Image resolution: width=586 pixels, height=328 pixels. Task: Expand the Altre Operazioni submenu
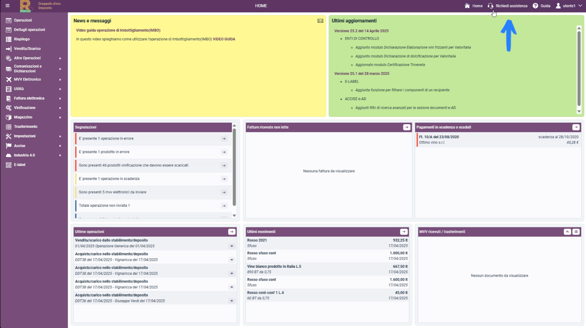point(34,58)
